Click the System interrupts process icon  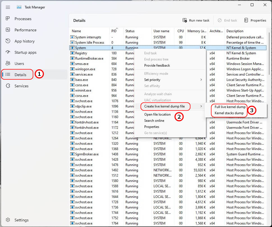72,37
